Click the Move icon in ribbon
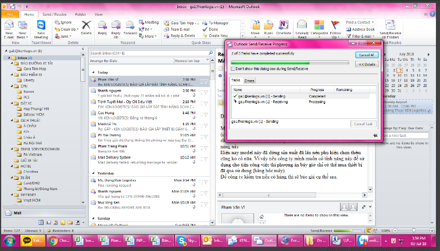 point(255,25)
